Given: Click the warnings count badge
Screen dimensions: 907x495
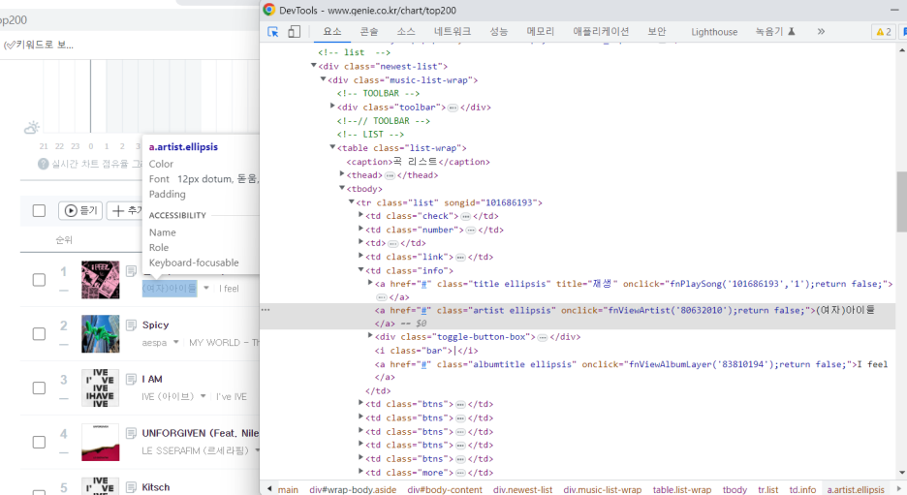Looking at the screenshot, I should 884,32.
